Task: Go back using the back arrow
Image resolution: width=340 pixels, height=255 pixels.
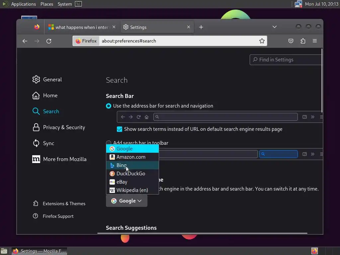Action: point(25,41)
